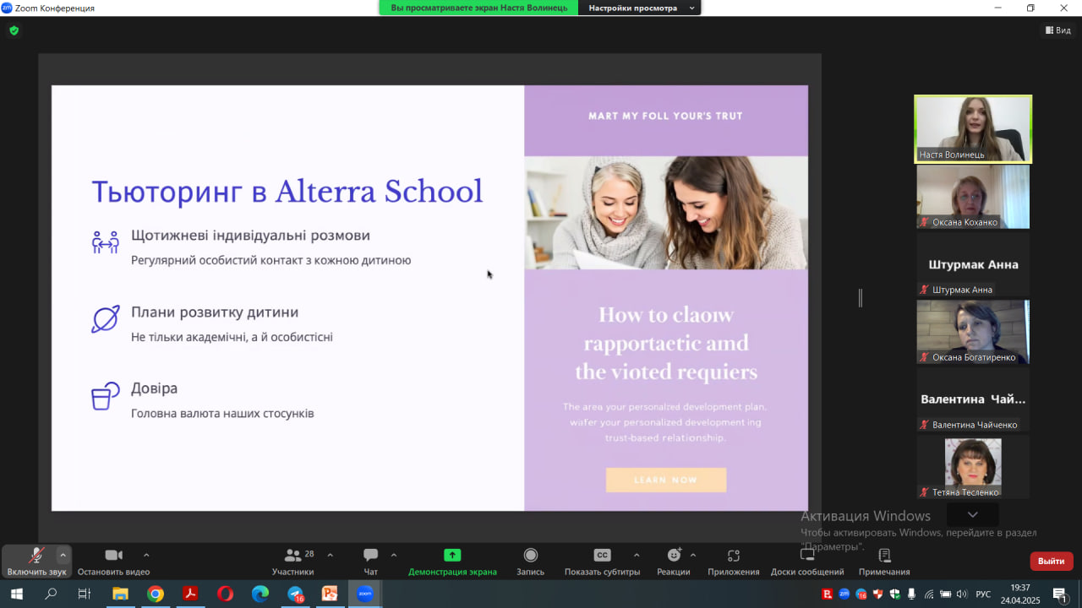
Task: Open PowerPoint from taskbar
Action: pyautogui.click(x=330, y=594)
